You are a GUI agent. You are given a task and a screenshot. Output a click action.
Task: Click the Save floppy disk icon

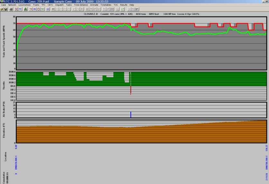[x=6, y=9]
